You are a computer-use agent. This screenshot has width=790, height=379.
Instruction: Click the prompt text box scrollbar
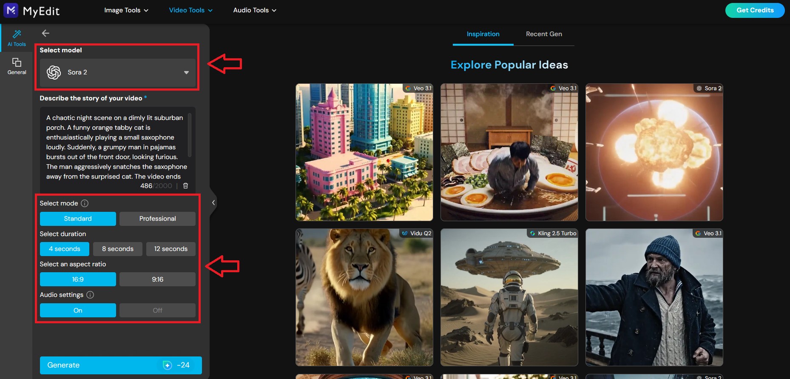pos(190,134)
